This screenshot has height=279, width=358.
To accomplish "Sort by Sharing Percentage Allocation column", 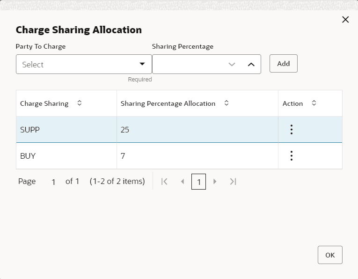I will 226,103.
